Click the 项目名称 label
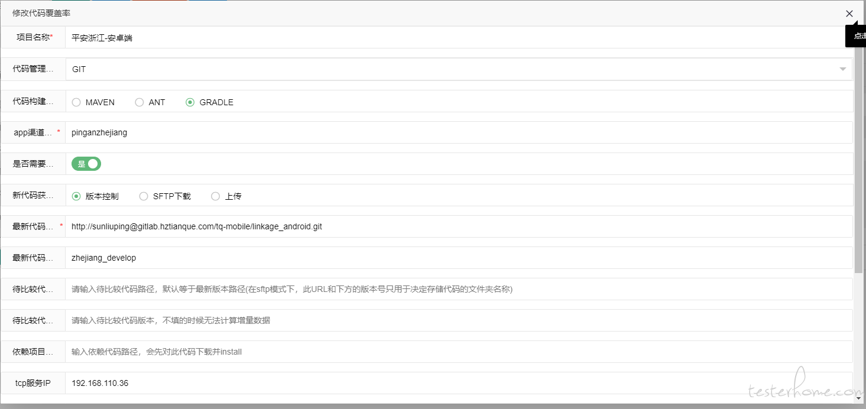 click(34, 37)
